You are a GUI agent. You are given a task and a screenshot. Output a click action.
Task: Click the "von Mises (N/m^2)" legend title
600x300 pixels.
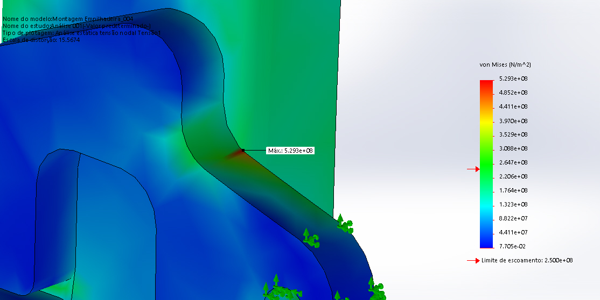505,65
